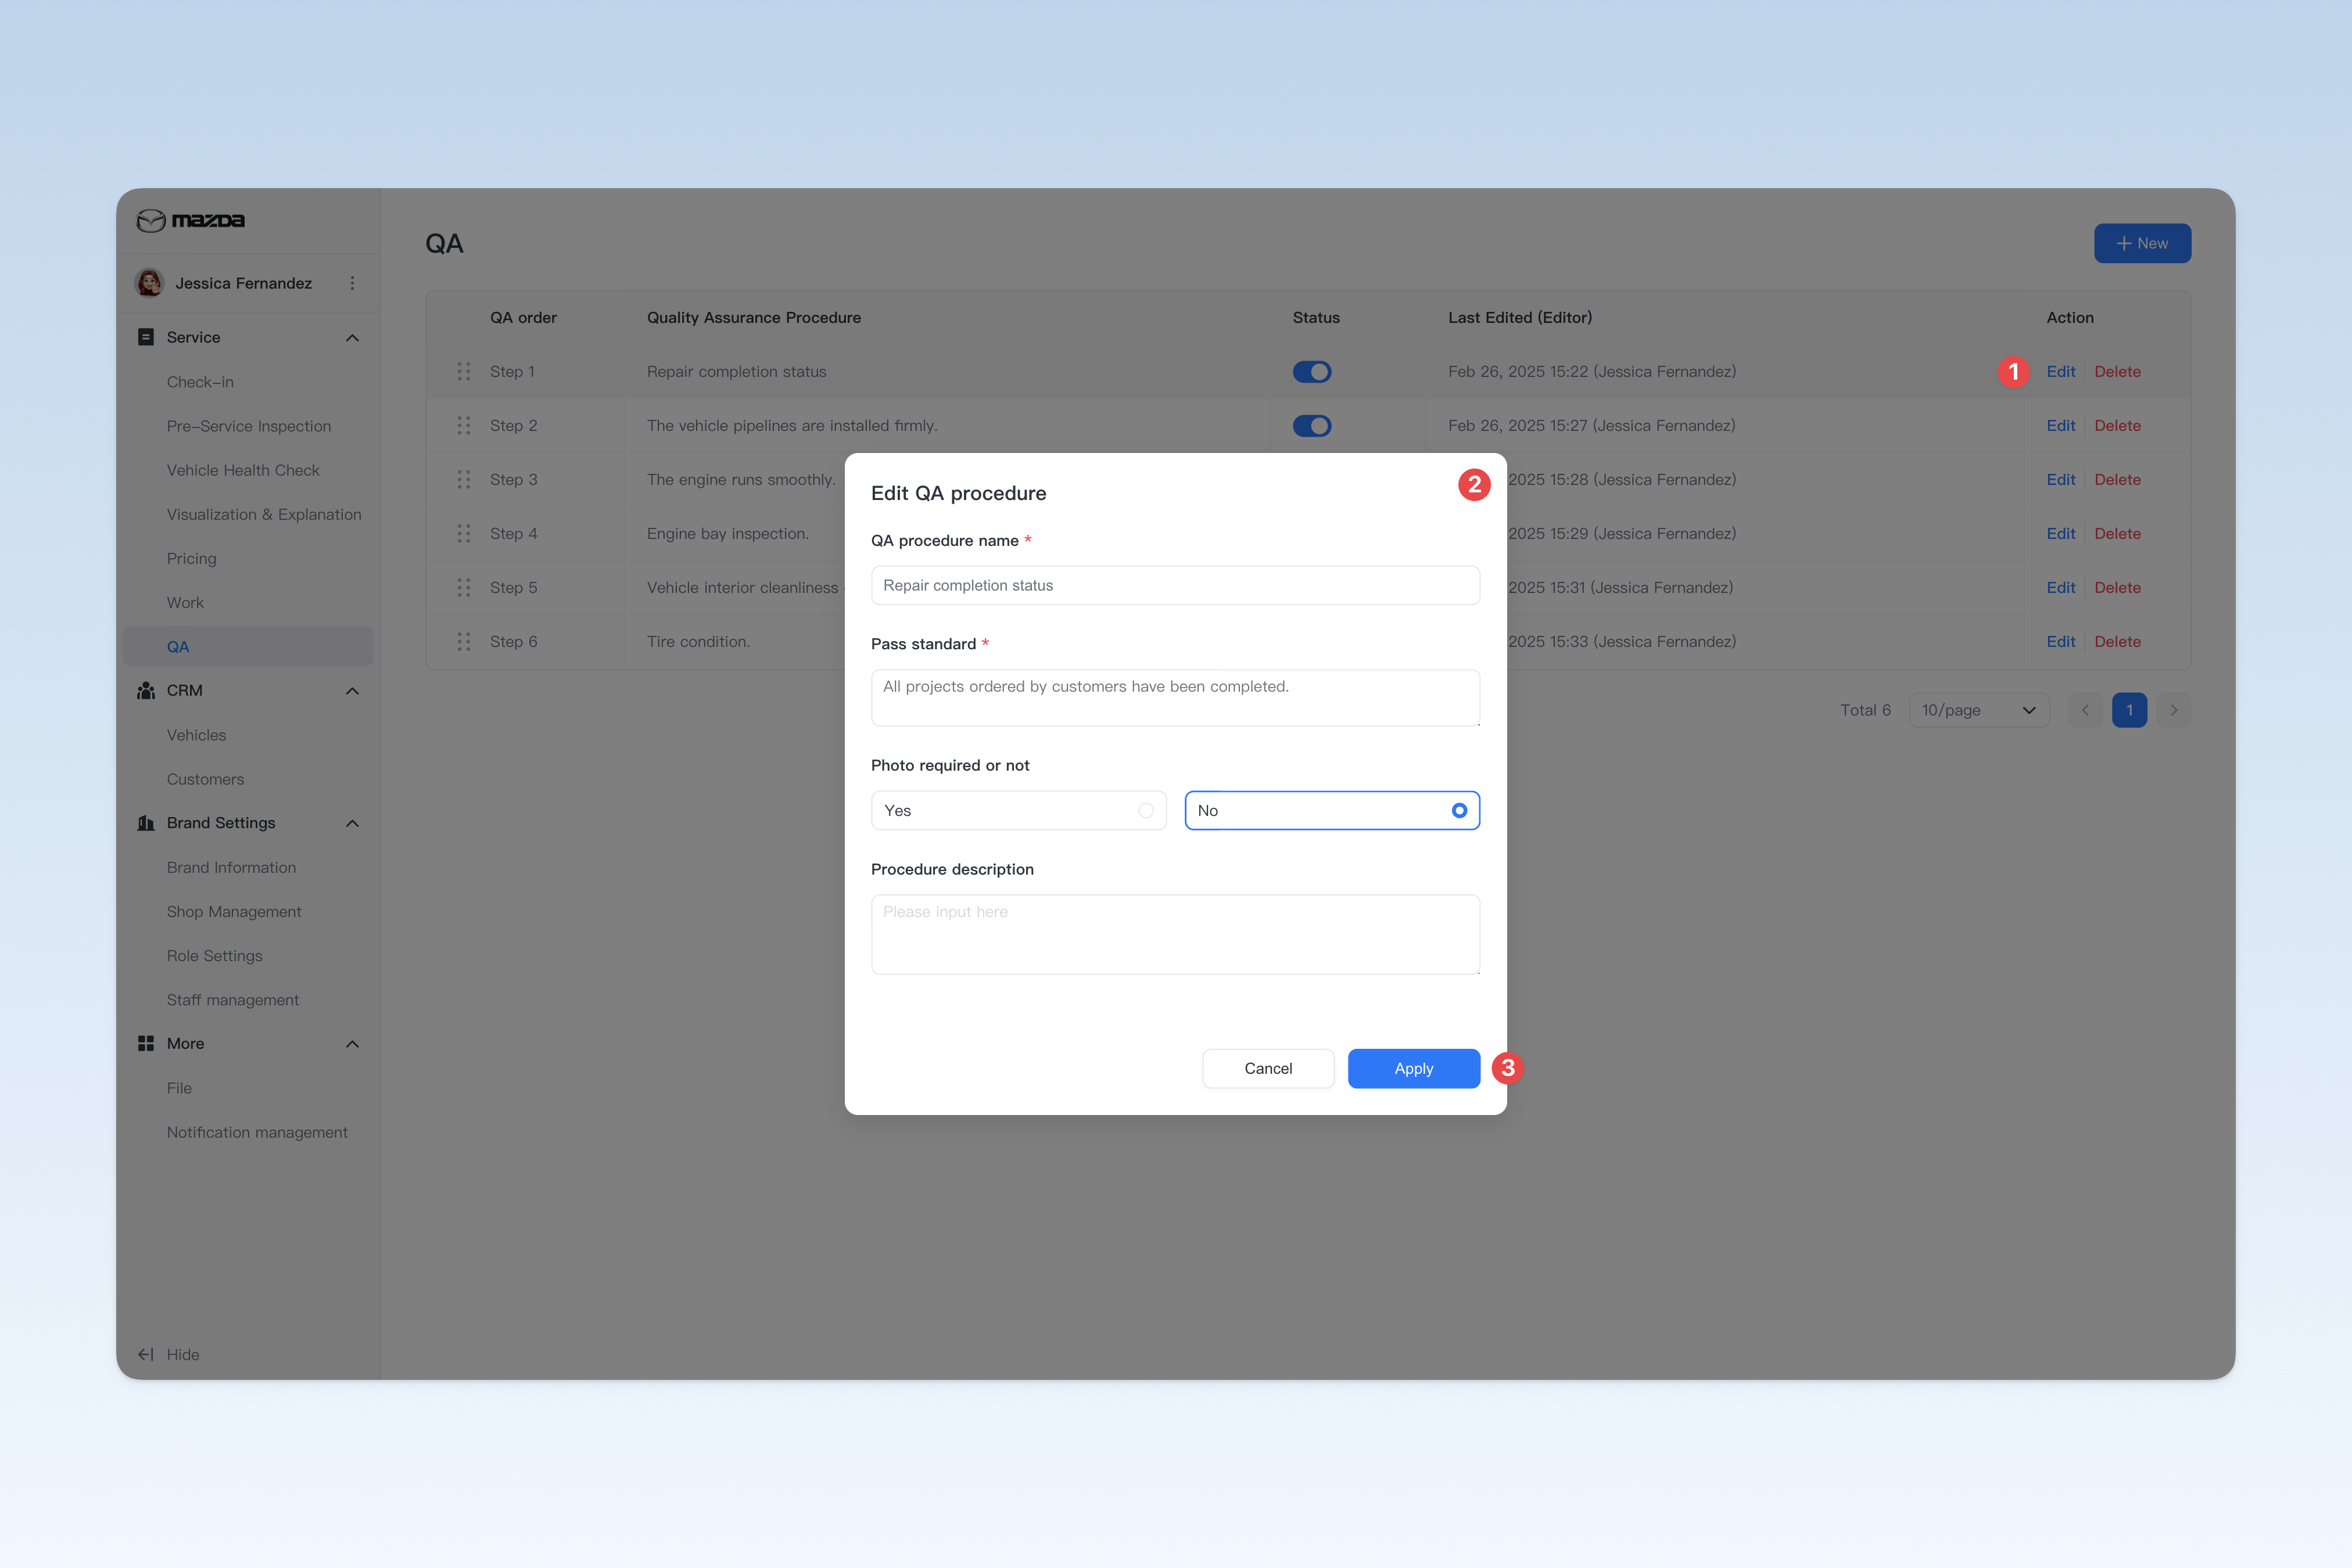Click the New button

[2142, 243]
